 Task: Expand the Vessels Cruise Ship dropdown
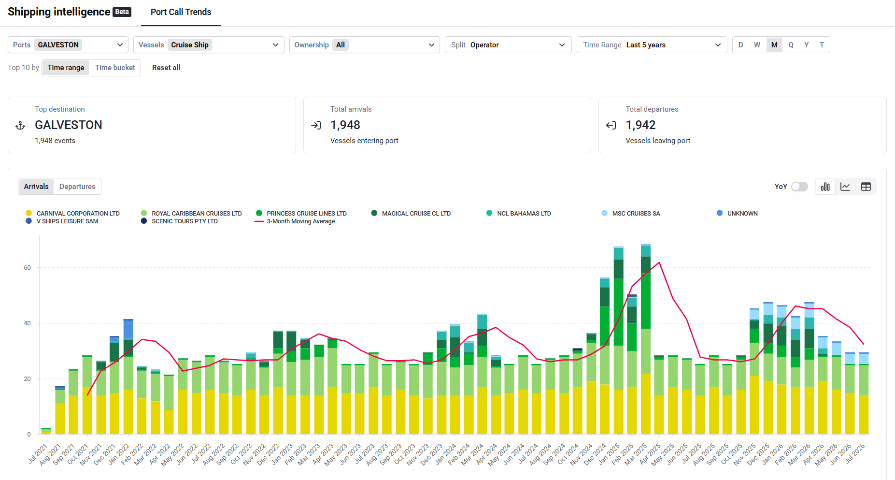click(x=209, y=45)
